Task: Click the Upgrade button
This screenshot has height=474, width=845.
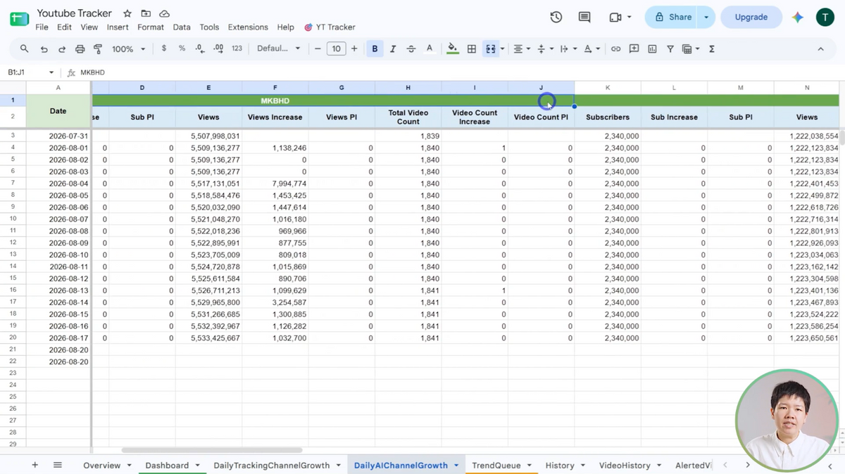Action: point(751,17)
